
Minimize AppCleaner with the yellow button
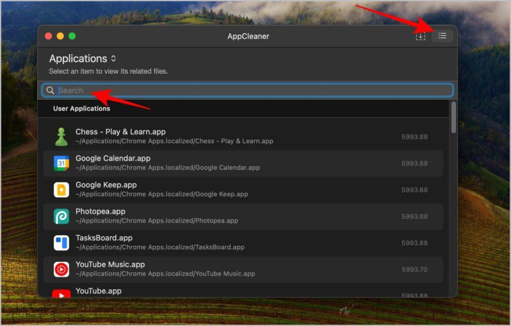pos(60,36)
